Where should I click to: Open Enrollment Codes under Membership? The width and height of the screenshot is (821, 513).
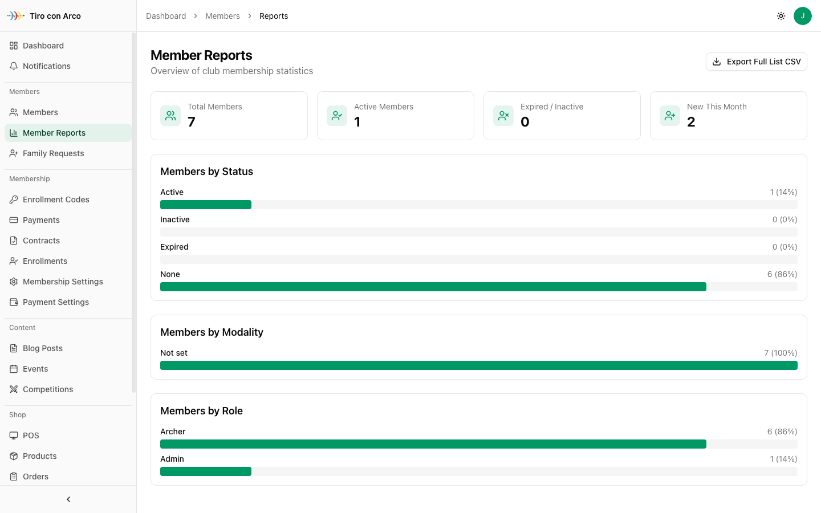(x=55, y=199)
